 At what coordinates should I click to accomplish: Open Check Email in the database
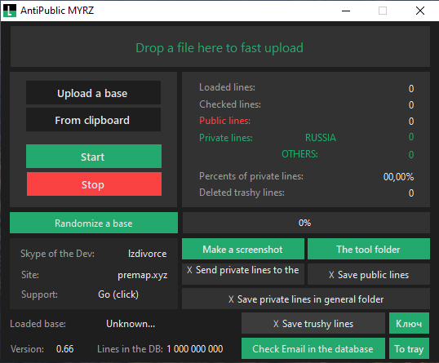313,348
